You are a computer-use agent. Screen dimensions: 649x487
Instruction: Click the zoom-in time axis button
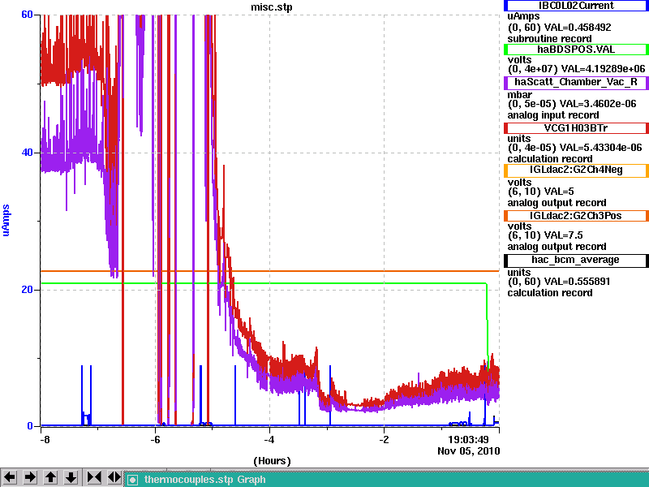point(94,477)
